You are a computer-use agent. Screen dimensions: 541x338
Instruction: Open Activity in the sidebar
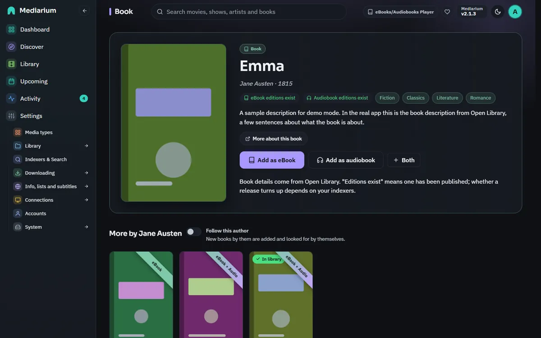click(x=47, y=99)
